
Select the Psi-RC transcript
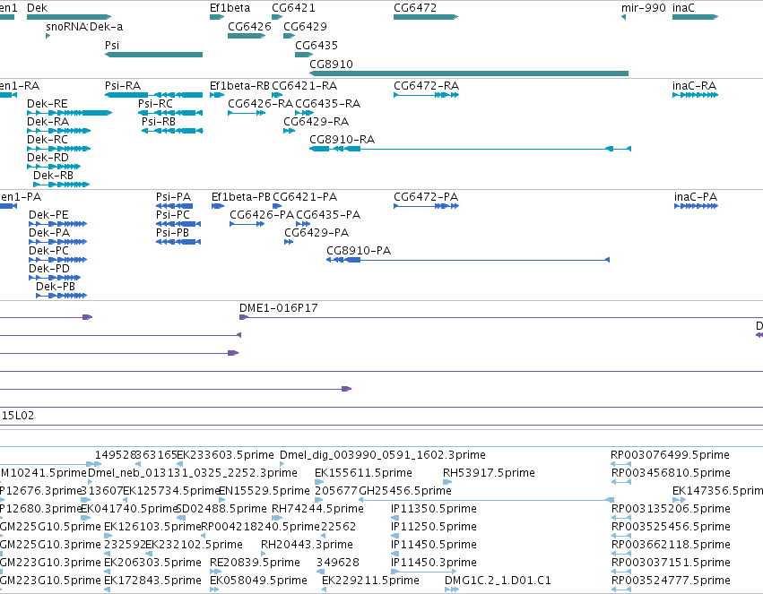point(169,113)
